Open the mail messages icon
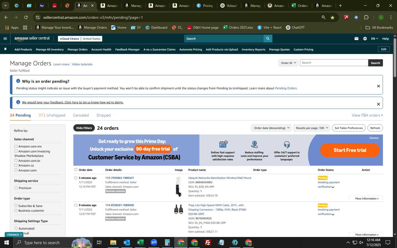 (356, 39)
